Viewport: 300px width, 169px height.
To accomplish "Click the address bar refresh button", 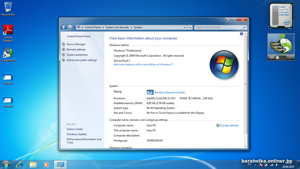I will 190,27.
